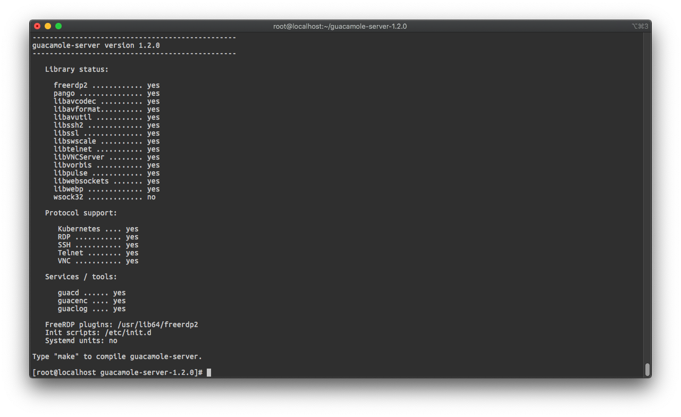This screenshot has width=681, height=417.
Task: Click the libVNCServer library line
Action: 106,157
